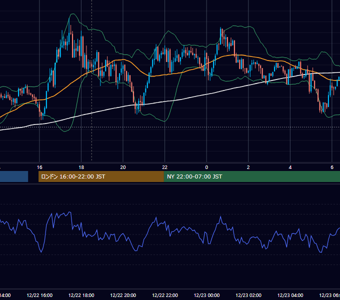Click the "16" hour label on chart axis
The height and width of the screenshot is (300, 340).
tap(39, 167)
